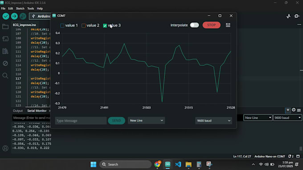This screenshot has width=303, height=170.
Task: Clear output in Serial Monitor panel
Action: [x=299, y=110]
